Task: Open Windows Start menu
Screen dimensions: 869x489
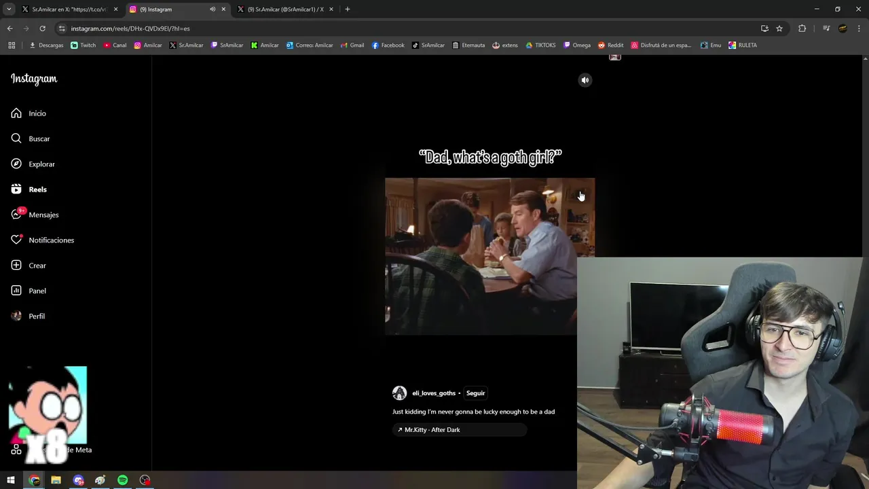Action: click(11, 480)
